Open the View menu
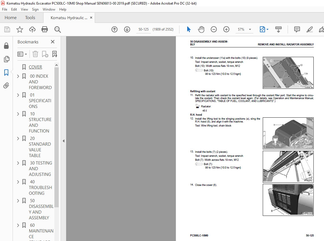The width and height of the screenshot is (324, 241). 24,9
